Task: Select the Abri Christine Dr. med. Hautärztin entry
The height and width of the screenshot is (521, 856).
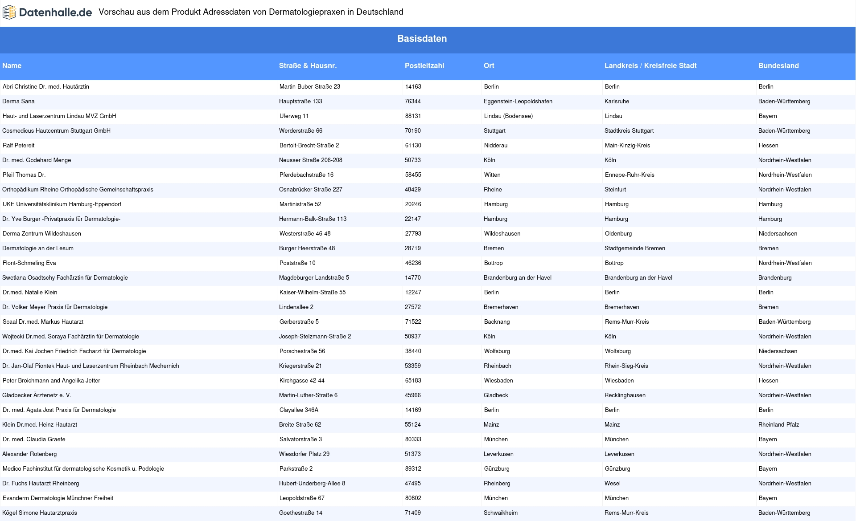Action: click(46, 87)
